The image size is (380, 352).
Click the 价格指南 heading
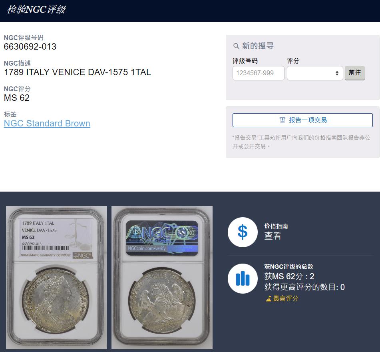coord(276,226)
